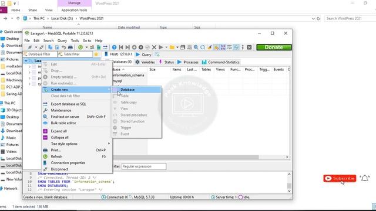Screen dimensions: 376x211
Task: Switch to the Variables tab
Action: [x=145, y=62]
